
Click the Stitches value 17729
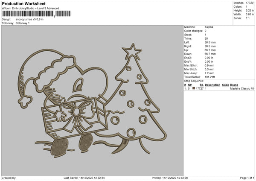click(250, 3)
